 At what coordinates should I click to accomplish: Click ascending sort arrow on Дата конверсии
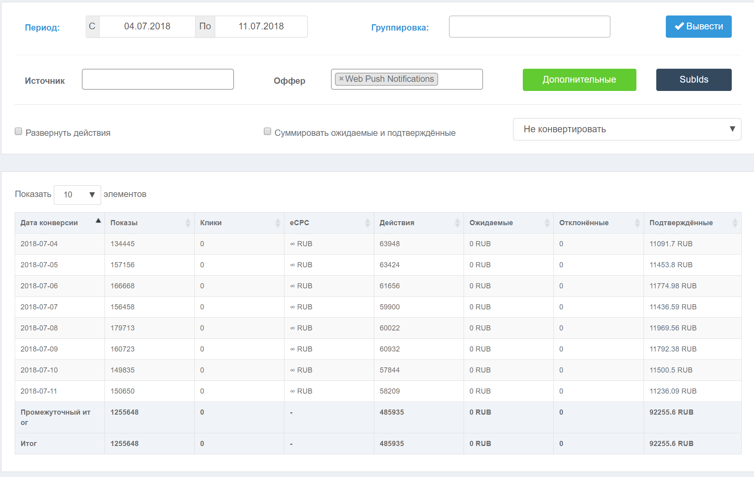(x=98, y=221)
